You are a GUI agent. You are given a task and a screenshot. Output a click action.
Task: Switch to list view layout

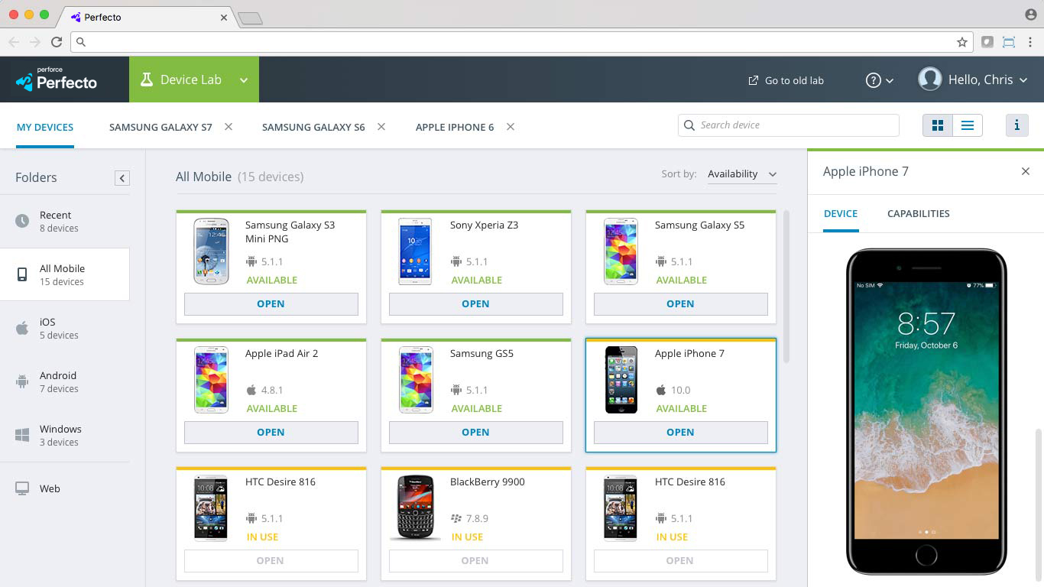pos(967,125)
